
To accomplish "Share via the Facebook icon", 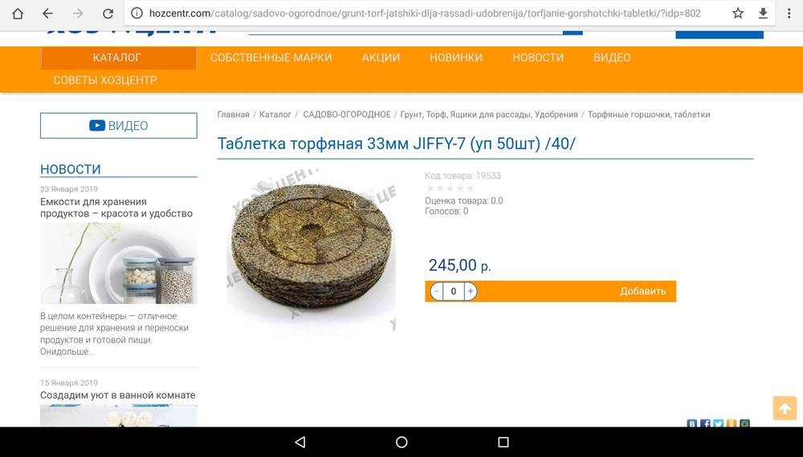I will (705, 423).
